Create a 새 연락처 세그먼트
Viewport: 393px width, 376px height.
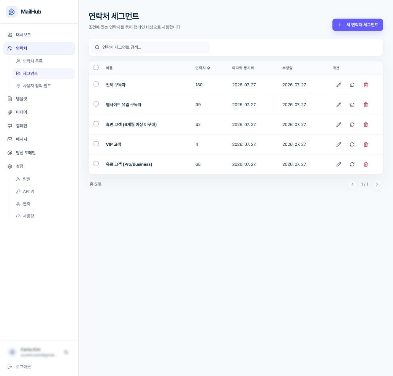(357, 25)
